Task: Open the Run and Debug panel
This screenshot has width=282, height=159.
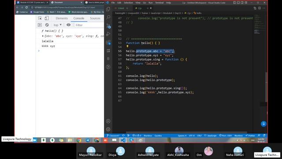Action: tap(108, 34)
